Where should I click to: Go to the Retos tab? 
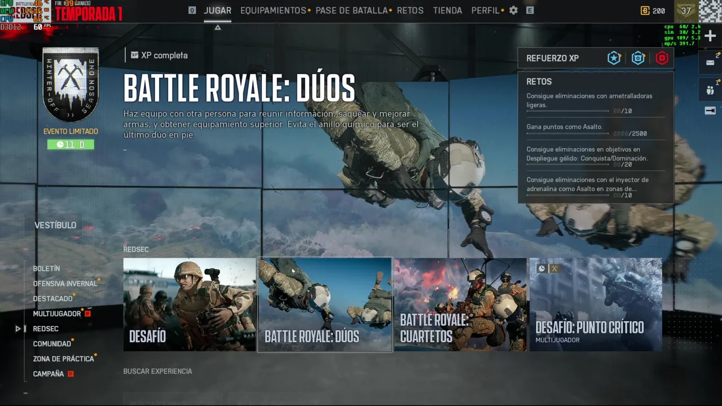click(x=410, y=11)
